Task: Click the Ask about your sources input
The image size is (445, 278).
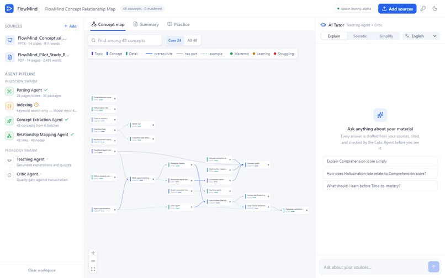Action: point(373,267)
